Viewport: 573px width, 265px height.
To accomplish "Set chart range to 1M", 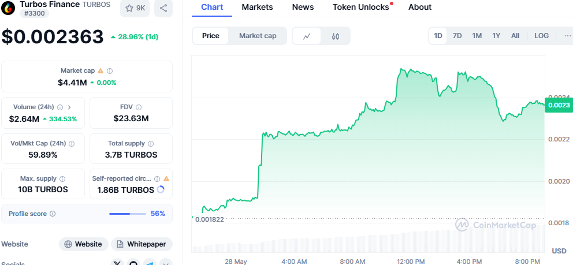I will (477, 36).
